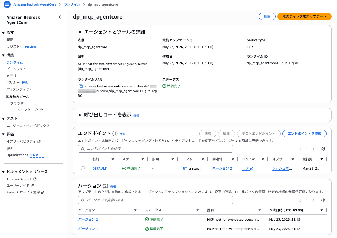The height and width of the screenshot is (238, 337).
Task: Select the DEFAULT endpoint radio button
Action: tap(83, 168)
